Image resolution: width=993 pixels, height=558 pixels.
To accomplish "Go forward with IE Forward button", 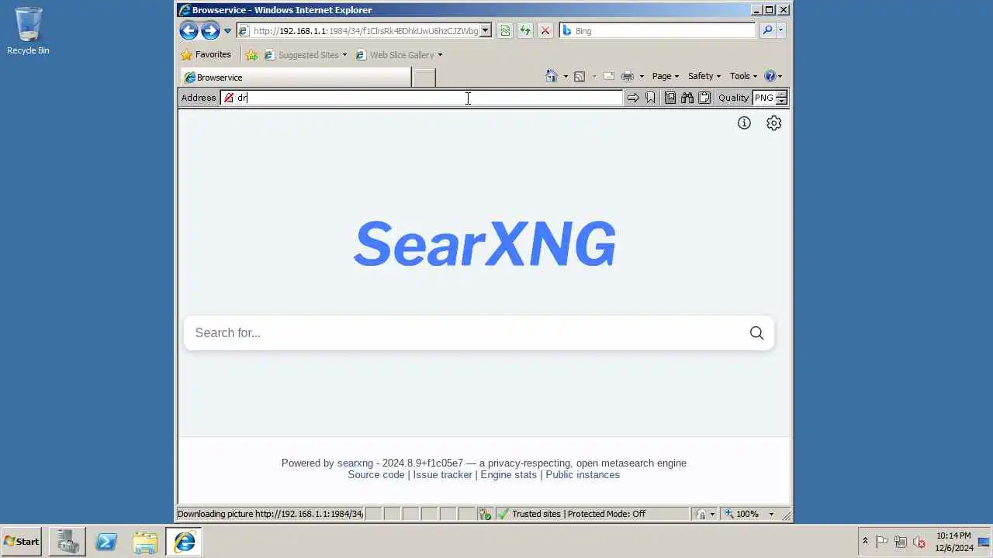I will (x=210, y=31).
